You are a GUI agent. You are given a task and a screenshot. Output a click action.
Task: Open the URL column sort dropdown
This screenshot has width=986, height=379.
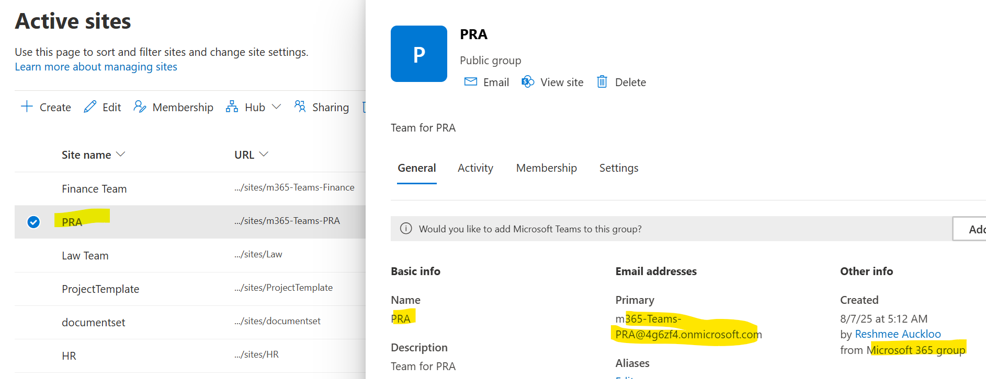[x=264, y=155]
